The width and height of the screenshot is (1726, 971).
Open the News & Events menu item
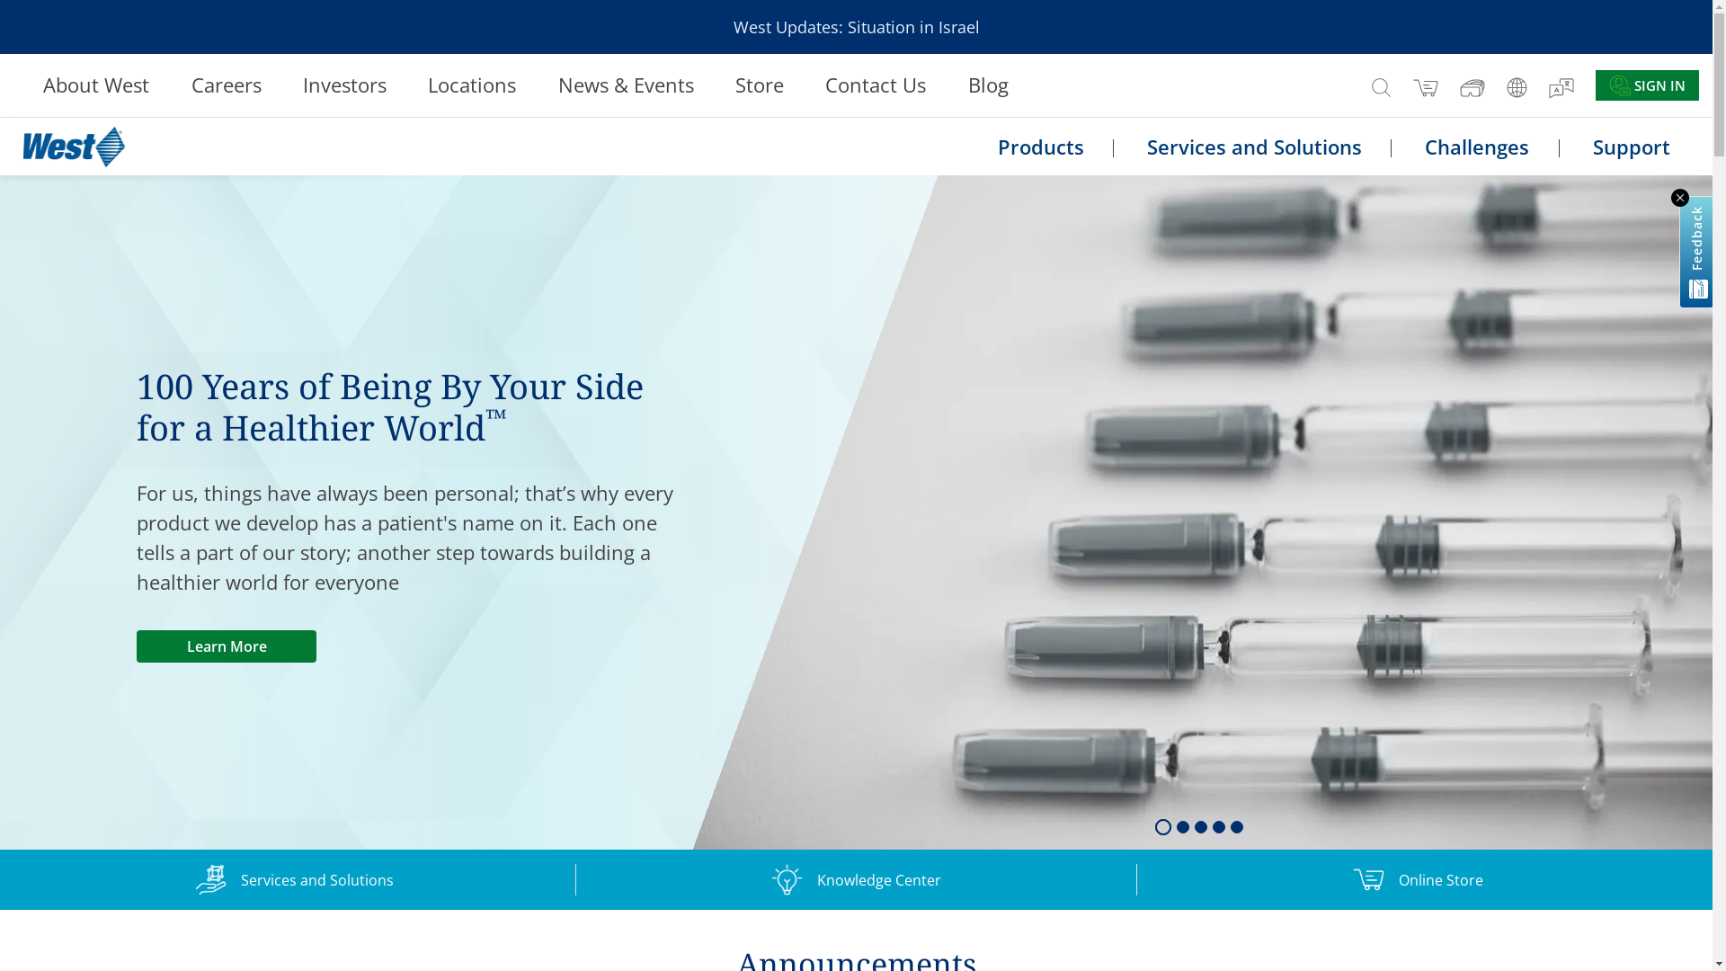(x=626, y=85)
